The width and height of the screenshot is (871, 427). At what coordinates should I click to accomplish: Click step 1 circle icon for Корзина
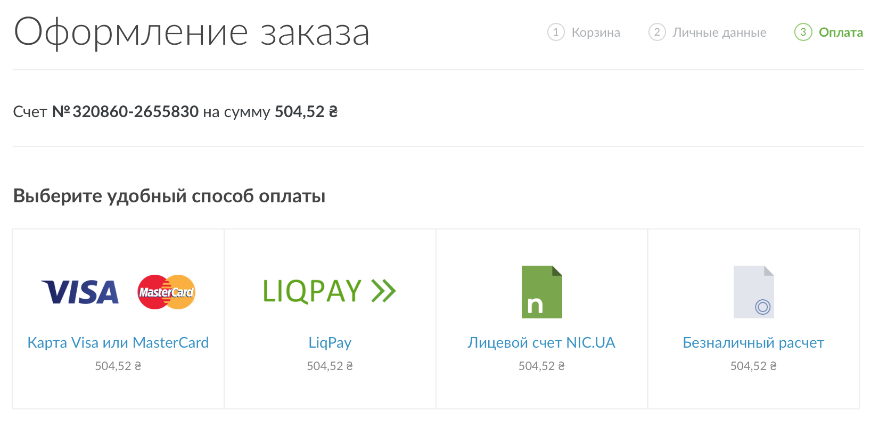[x=556, y=32]
